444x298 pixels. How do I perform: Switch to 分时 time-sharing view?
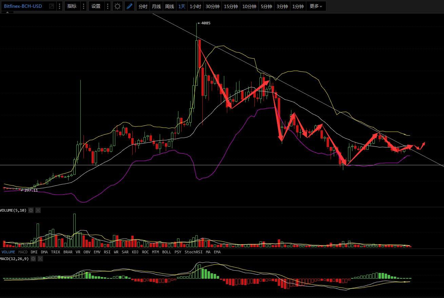click(x=143, y=6)
